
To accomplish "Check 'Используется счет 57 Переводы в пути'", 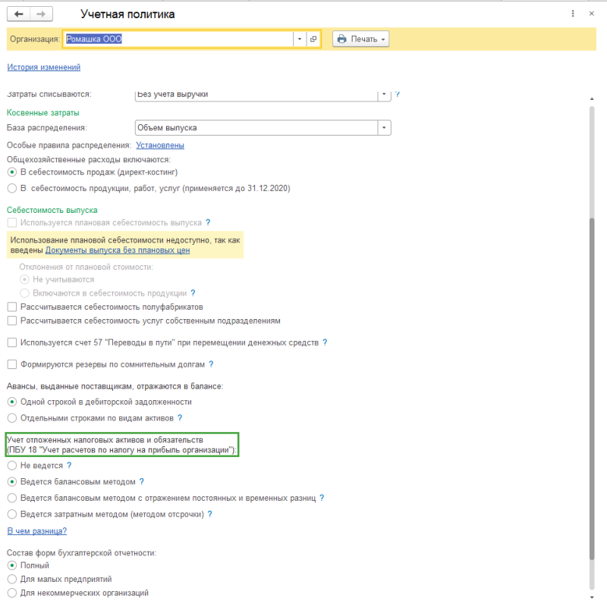I will [12, 343].
